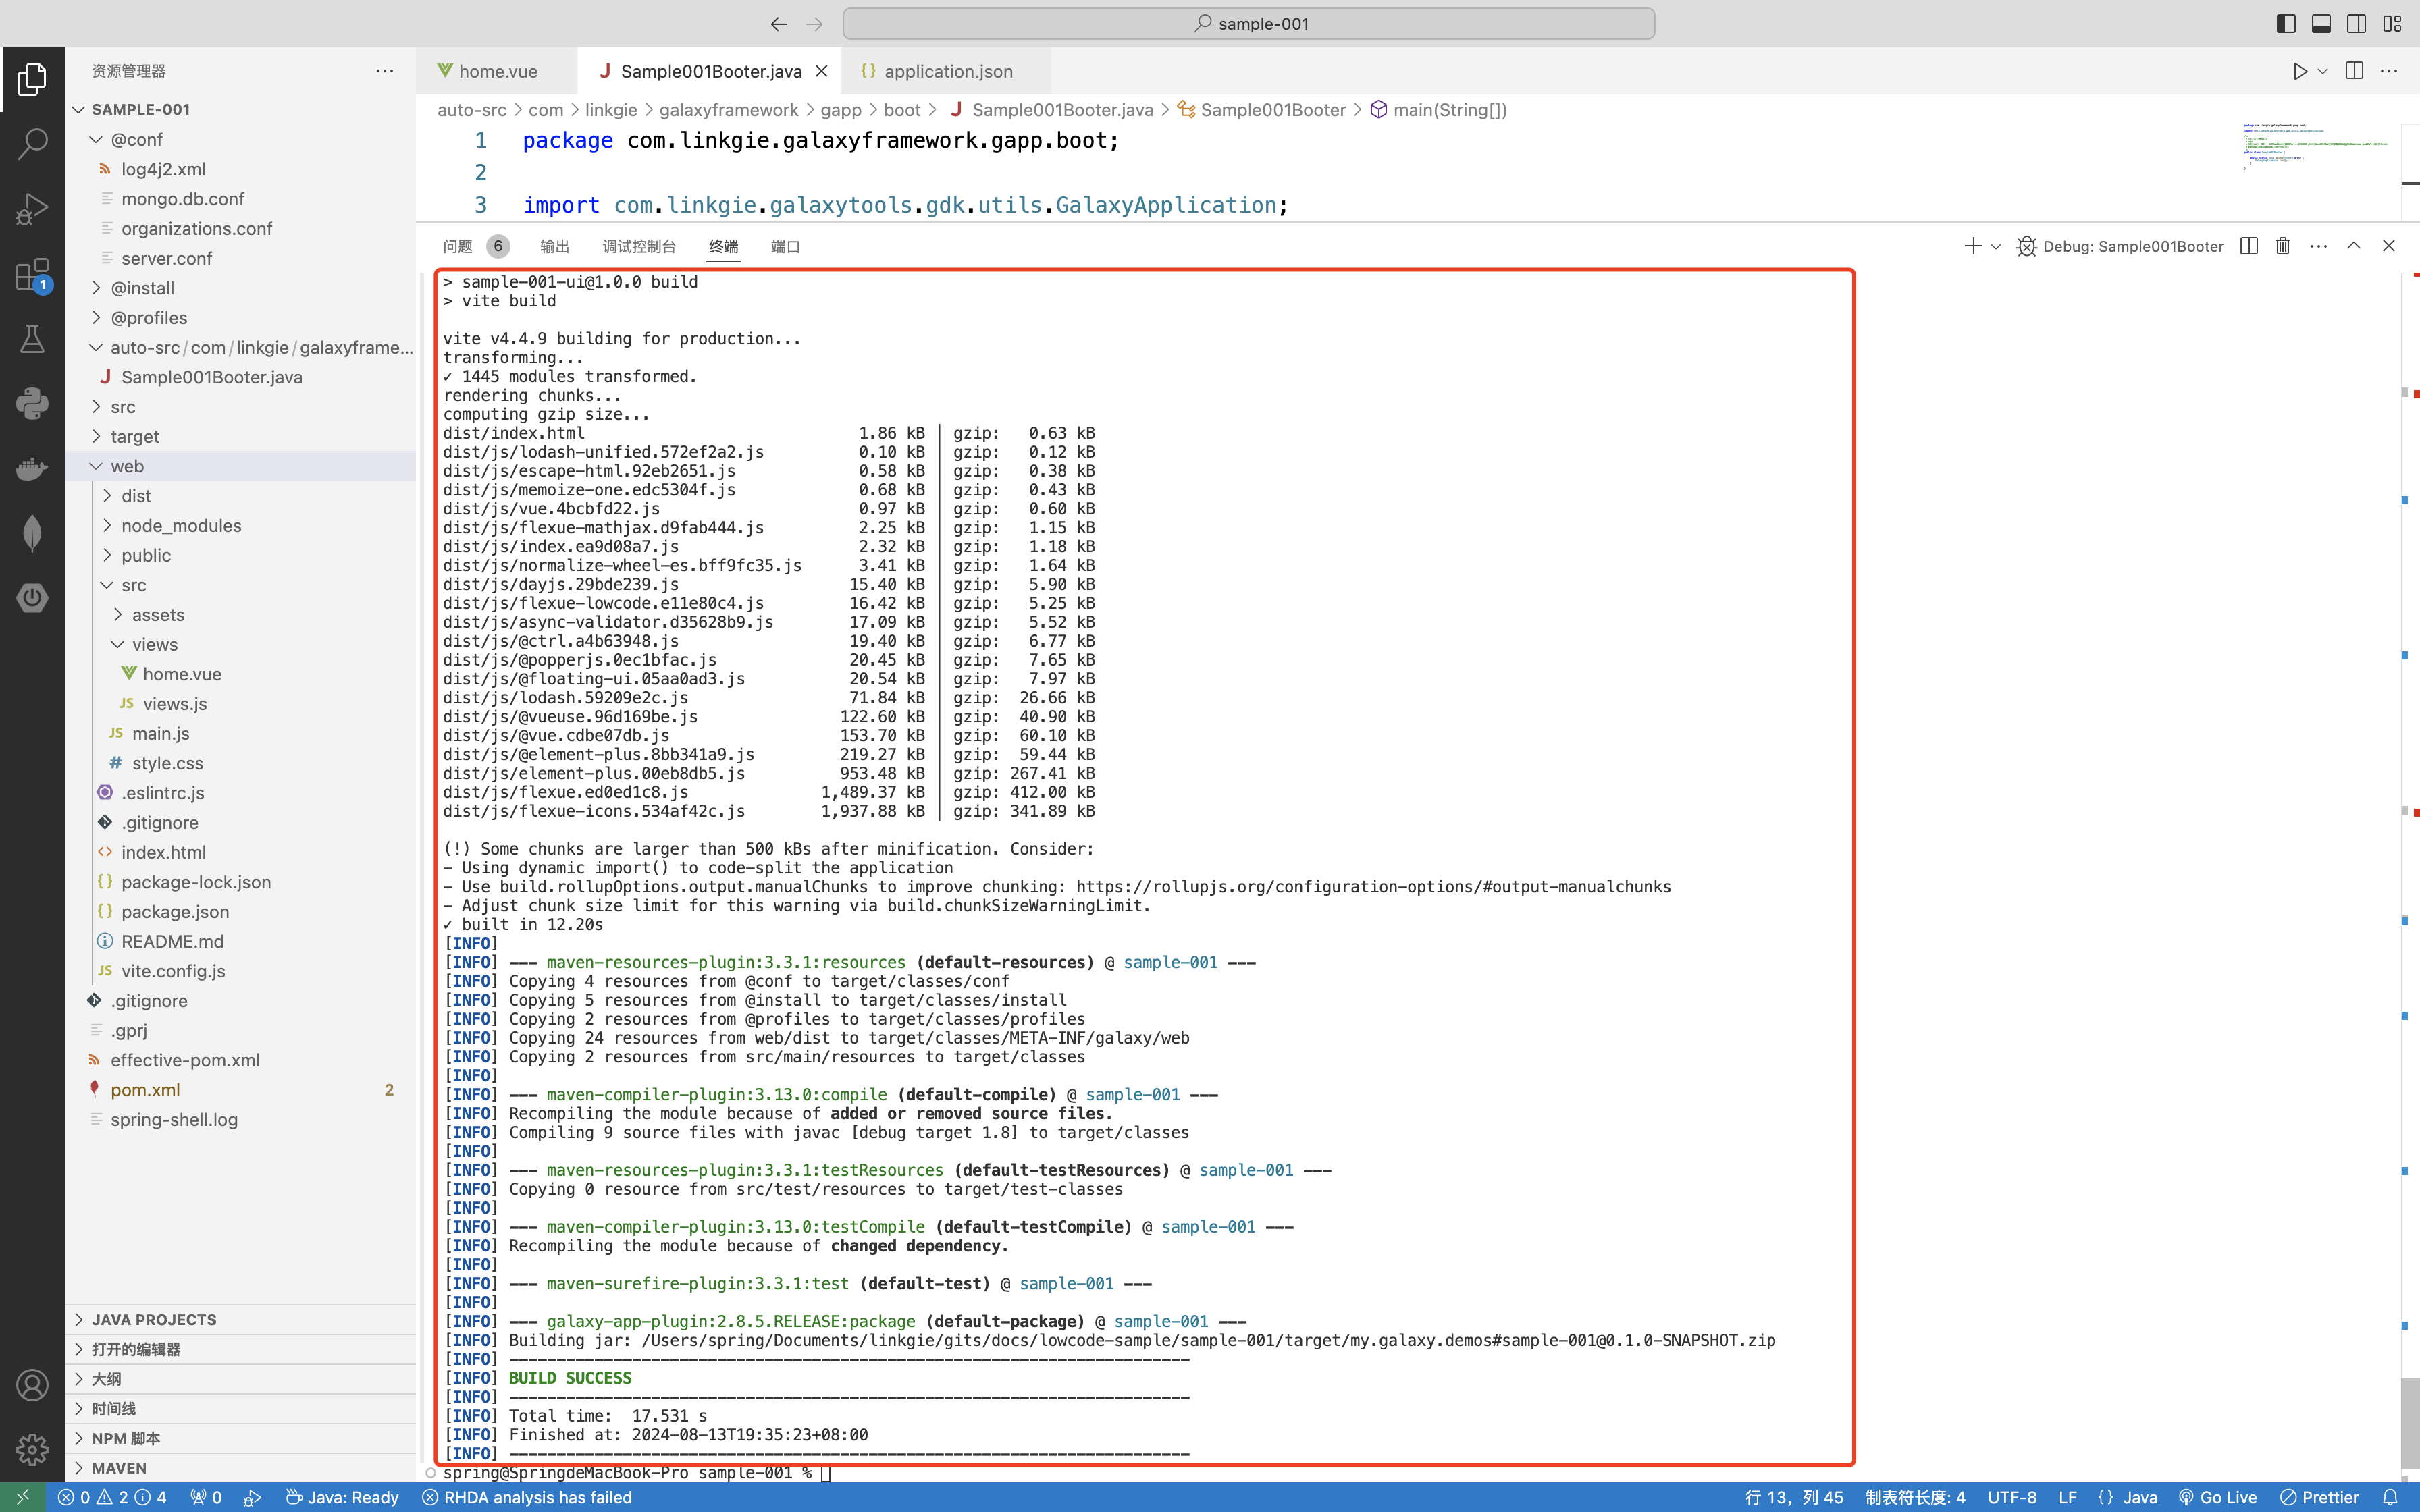The height and width of the screenshot is (1512, 2420).
Task: Open the Spring Boot dashboard view
Action: pos(32,598)
